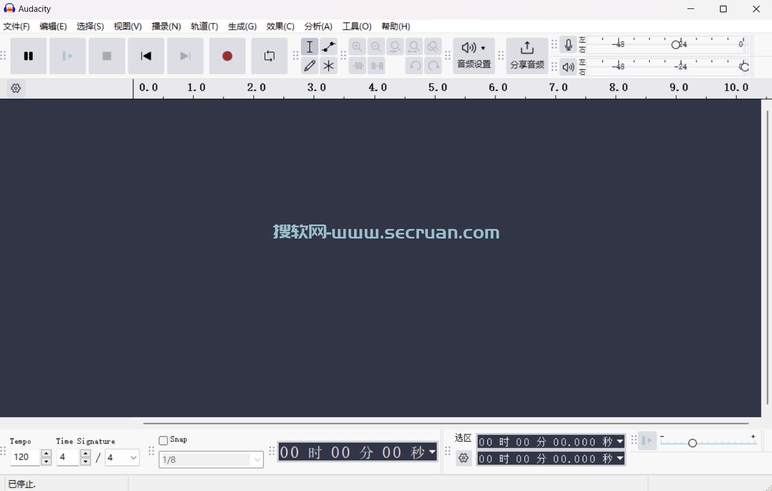Click the 分享音频 share audio button
This screenshot has height=491, width=772.
tap(527, 56)
